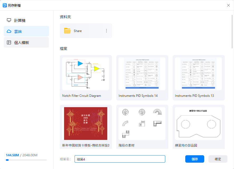234x169 pixels.
Task: Select the 雲端 storage tab
Action: coord(26,31)
